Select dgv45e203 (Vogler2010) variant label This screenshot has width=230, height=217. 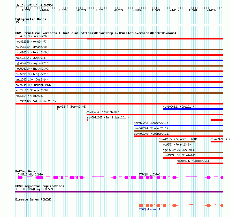coord(33,63)
